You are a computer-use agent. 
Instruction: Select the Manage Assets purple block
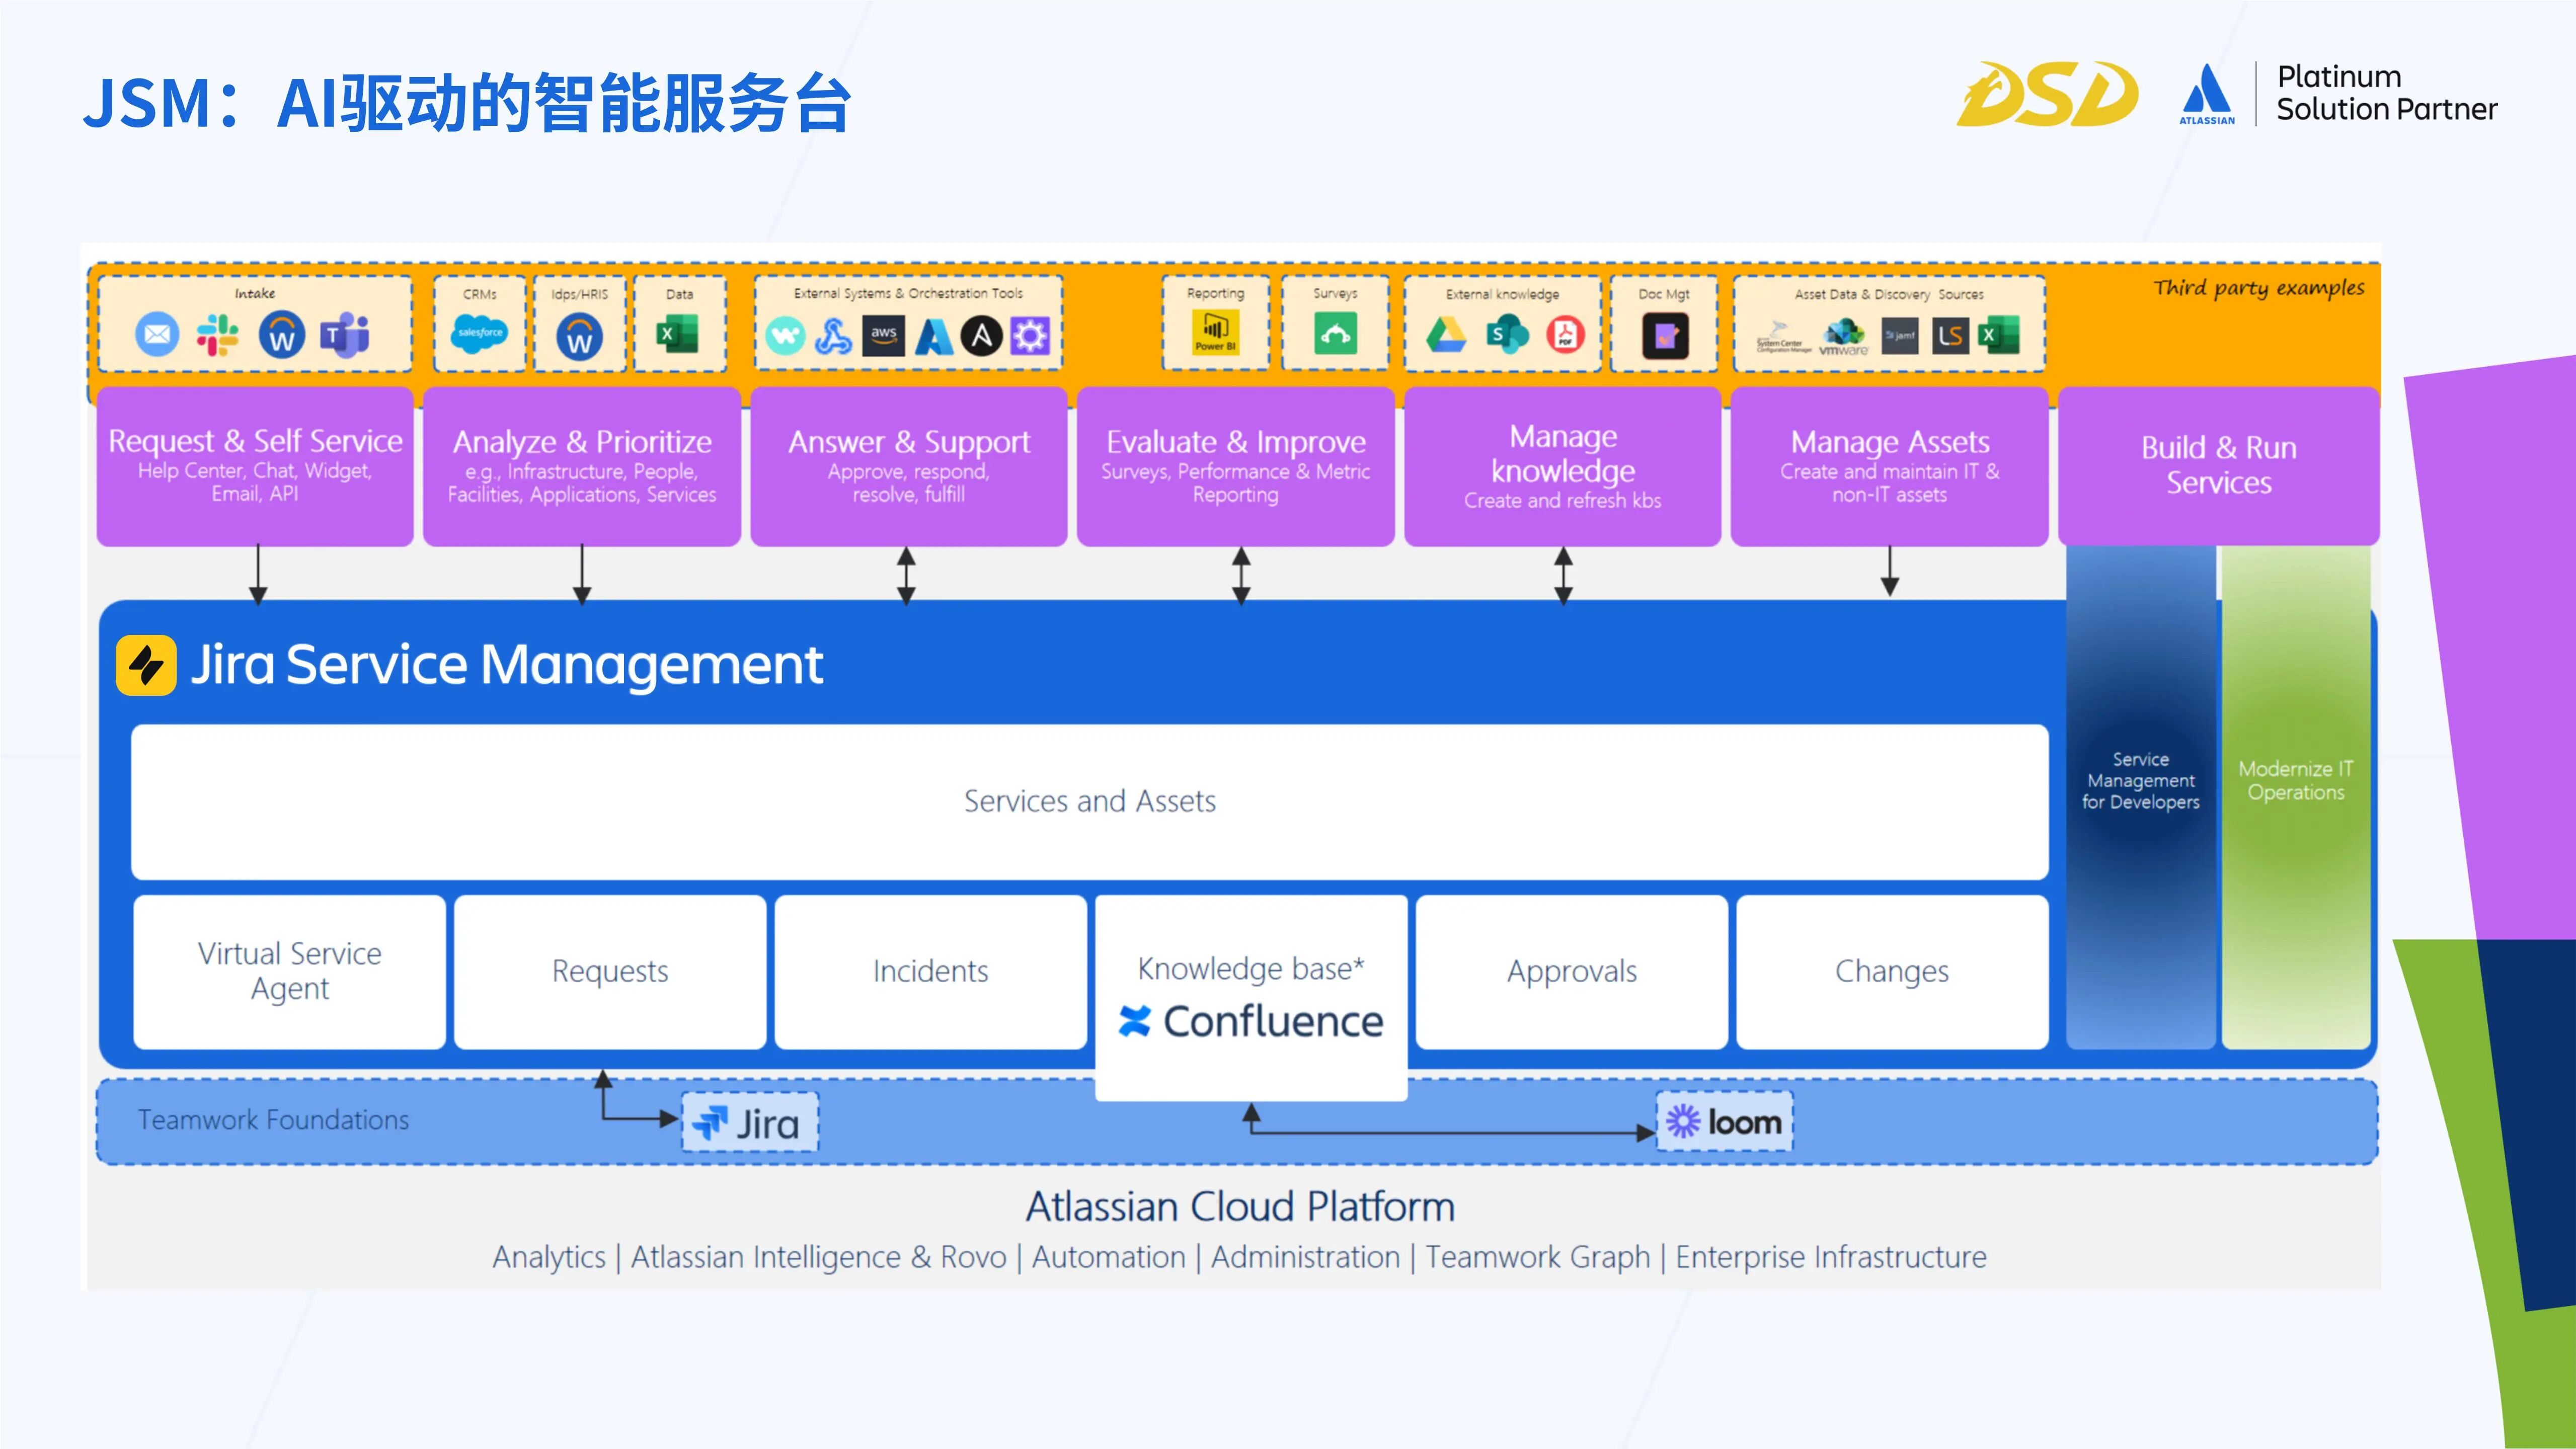tap(1889, 466)
